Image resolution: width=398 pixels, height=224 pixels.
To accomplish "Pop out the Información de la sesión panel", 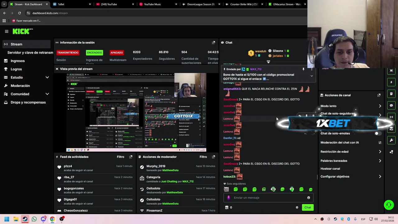I will (x=213, y=43).
